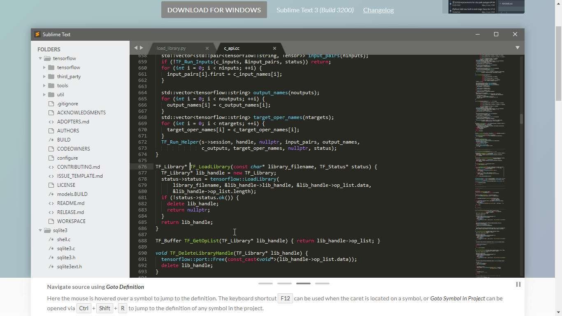The image size is (562, 316).
Task: Click the file icon beside LICENSE
Action: pyautogui.click(x=51, y=185)
